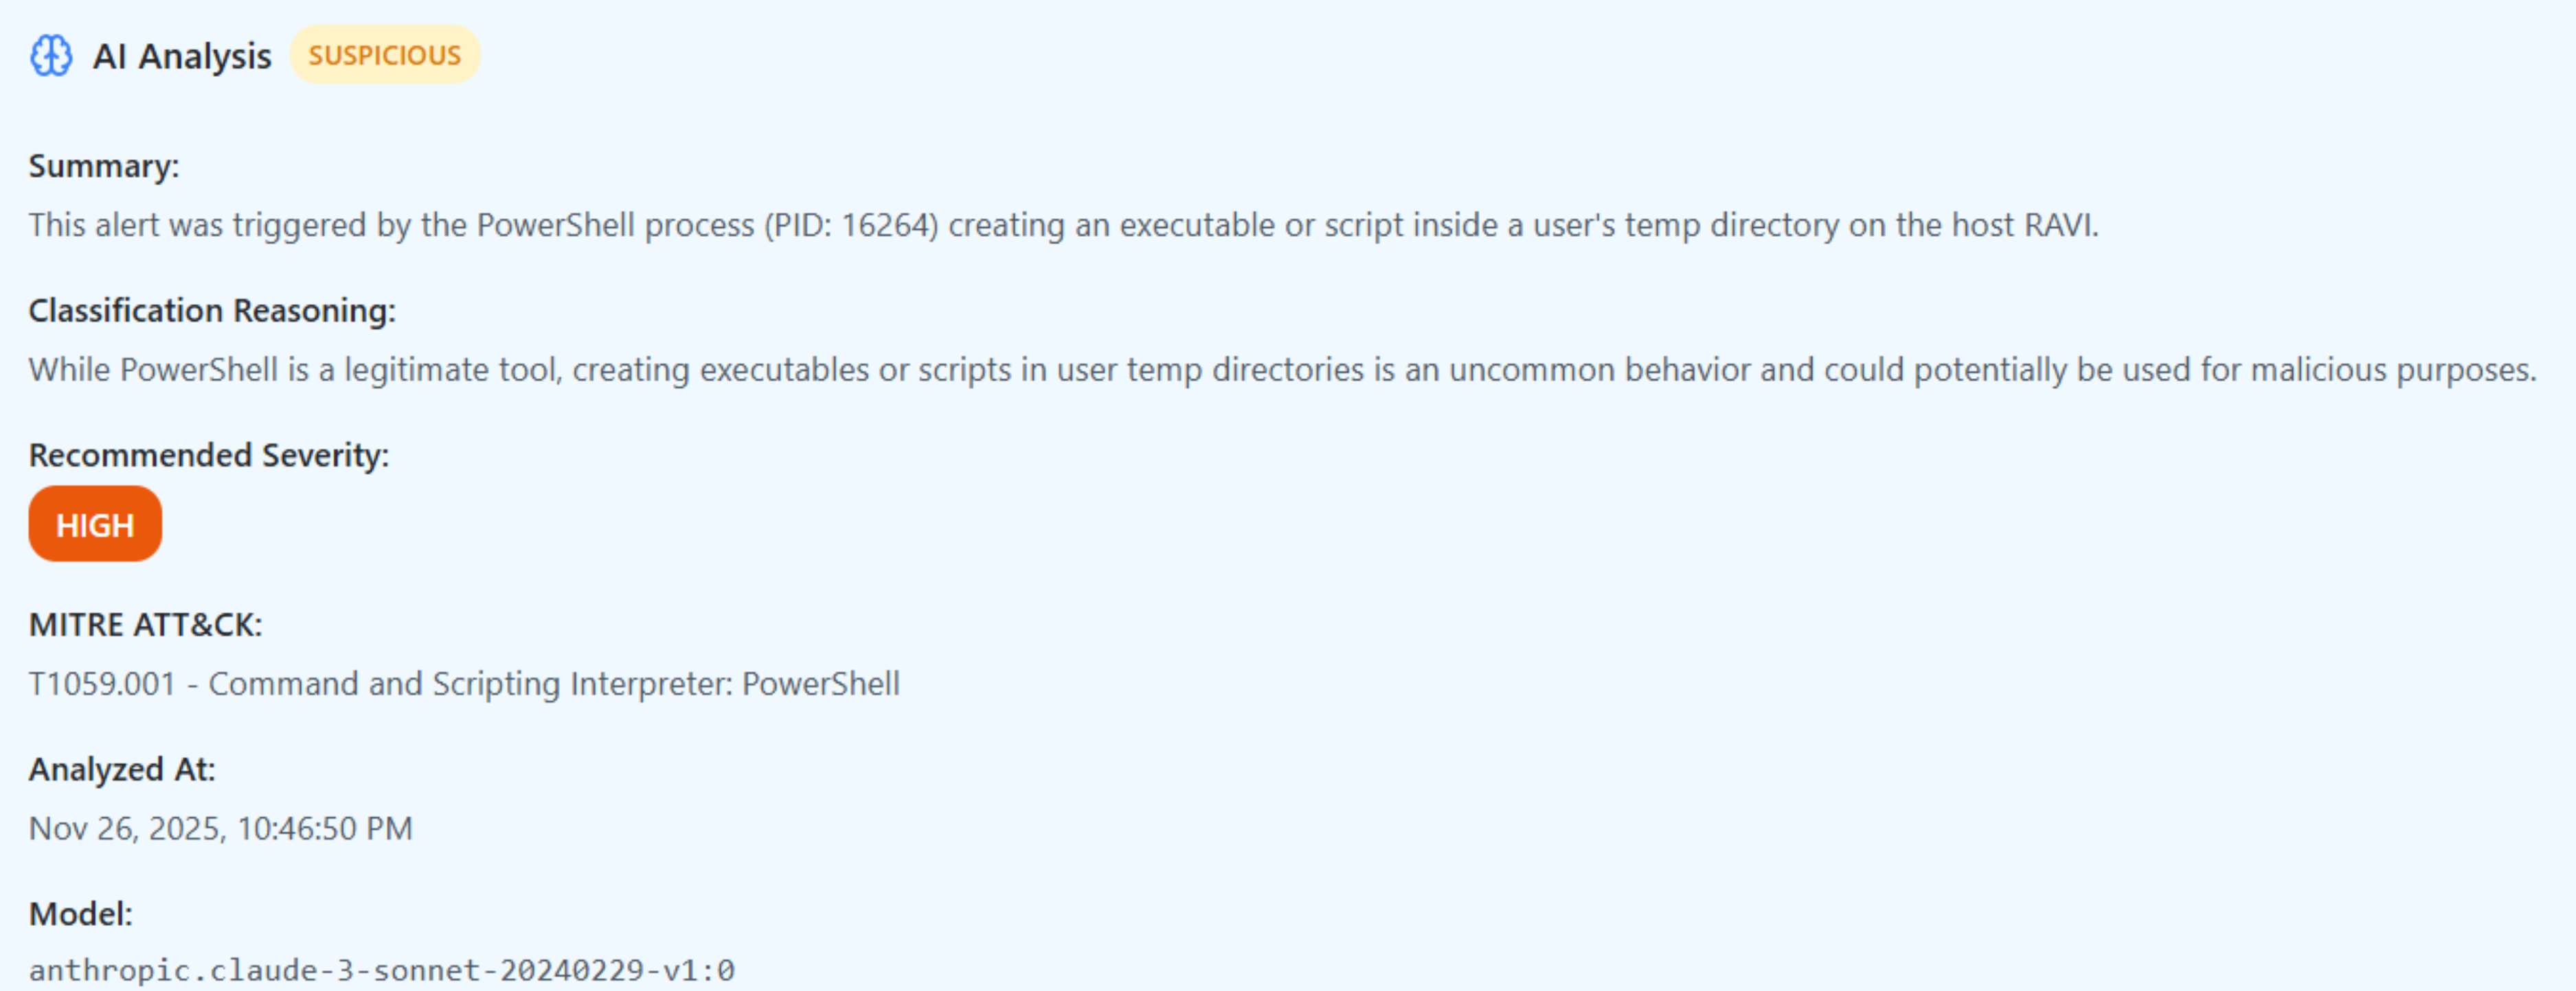This screenshot has width=2576, height=991.
Task: Click the Analyzed At label
Action: (x=122, y=769)
